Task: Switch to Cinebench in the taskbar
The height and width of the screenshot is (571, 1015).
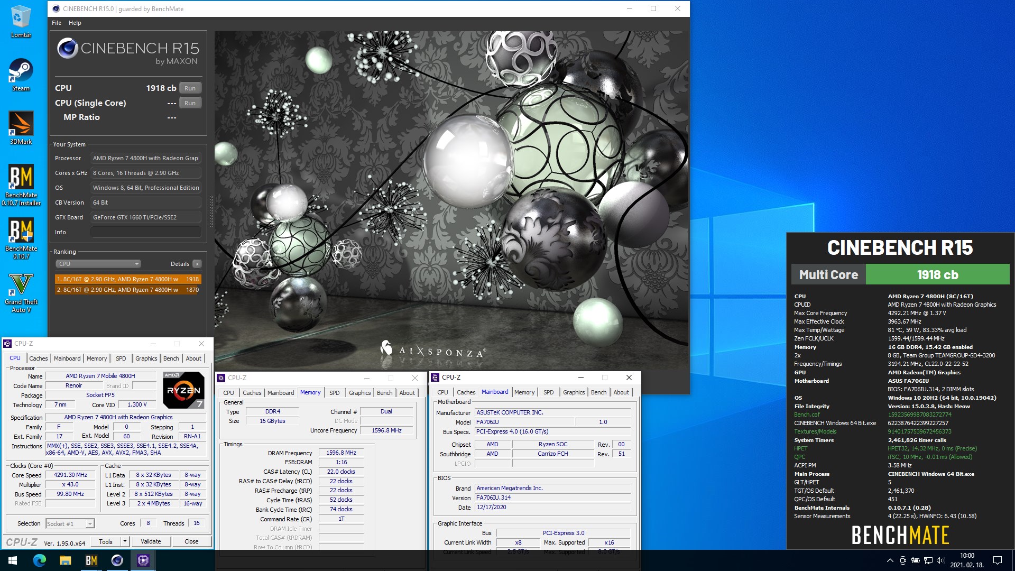Action: tap(117, 560)
